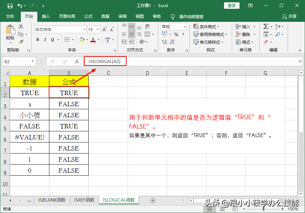Image resolution: width=305 pixels, height=213 pixels.
Task: Add a new sheet with plus
Action: [x=153, y=201]
